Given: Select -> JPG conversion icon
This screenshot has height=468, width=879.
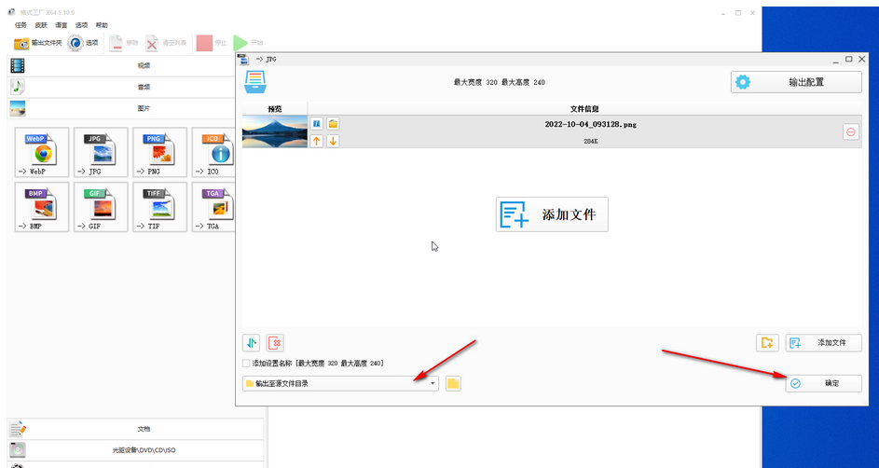Looking at the screenshot, I should click(101, 153).
